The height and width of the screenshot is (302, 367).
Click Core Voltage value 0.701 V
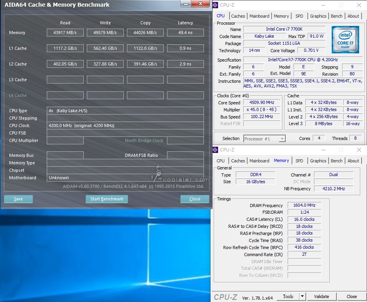click(x=311, y=50)
